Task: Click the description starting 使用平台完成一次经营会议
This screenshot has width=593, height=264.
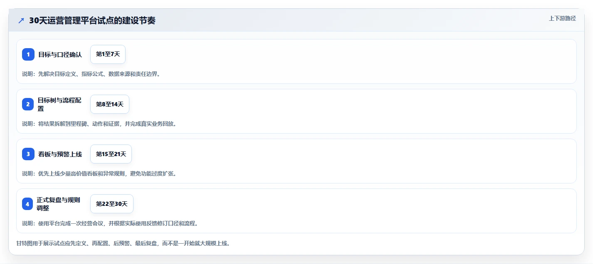Action: pos(110,223)
